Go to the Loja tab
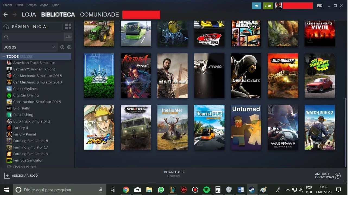The height and width of the screenshot is (213, 348). pyautogui.click(x=29, y=15)
